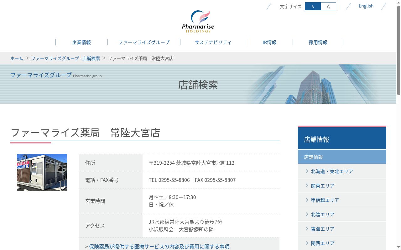
Task: Go to ホーム breadcrumb link
Action: click(x=17, y=58)
